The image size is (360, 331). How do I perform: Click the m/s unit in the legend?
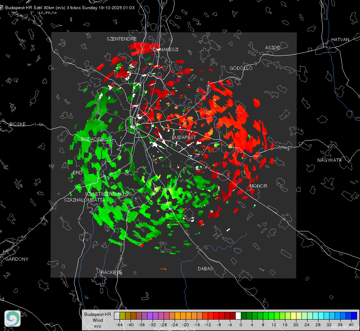97,326
